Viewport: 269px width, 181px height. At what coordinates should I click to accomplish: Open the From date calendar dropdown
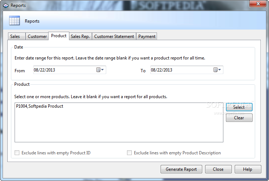click(x=100, y=70)
